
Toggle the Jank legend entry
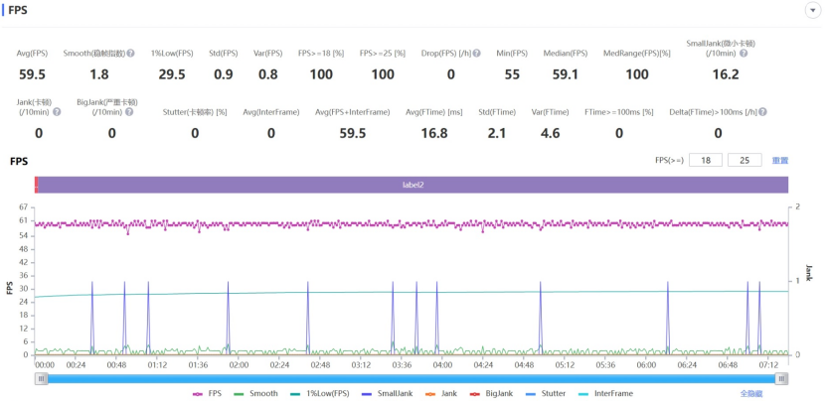(441, 393)
